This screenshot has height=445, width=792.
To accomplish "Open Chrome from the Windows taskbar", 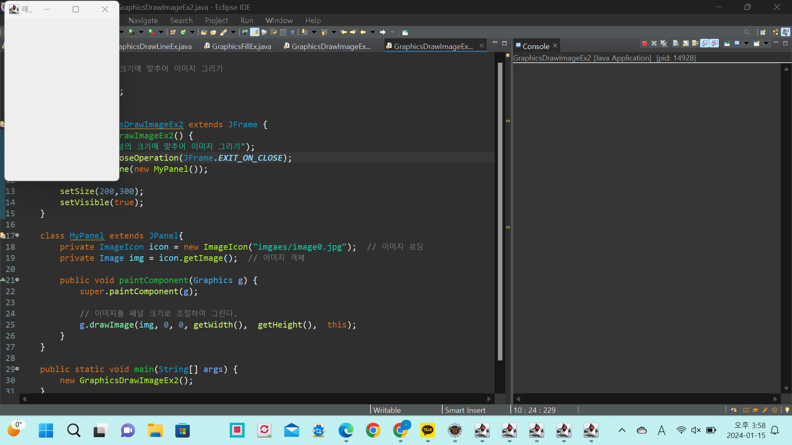I will click(x=373, y=431).
